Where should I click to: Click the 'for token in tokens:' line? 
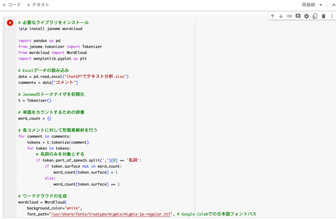(49, 148)
